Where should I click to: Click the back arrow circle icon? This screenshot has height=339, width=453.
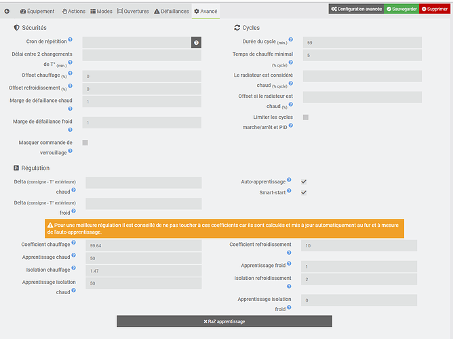(x=7, y=11)
